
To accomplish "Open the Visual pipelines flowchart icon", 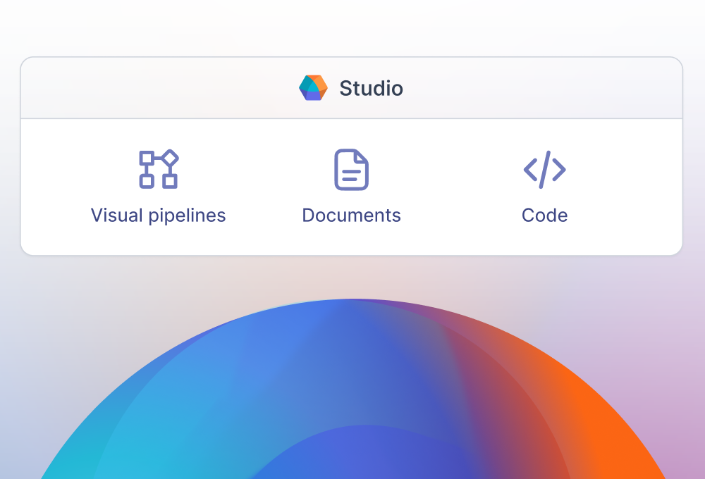I will 159,169.
